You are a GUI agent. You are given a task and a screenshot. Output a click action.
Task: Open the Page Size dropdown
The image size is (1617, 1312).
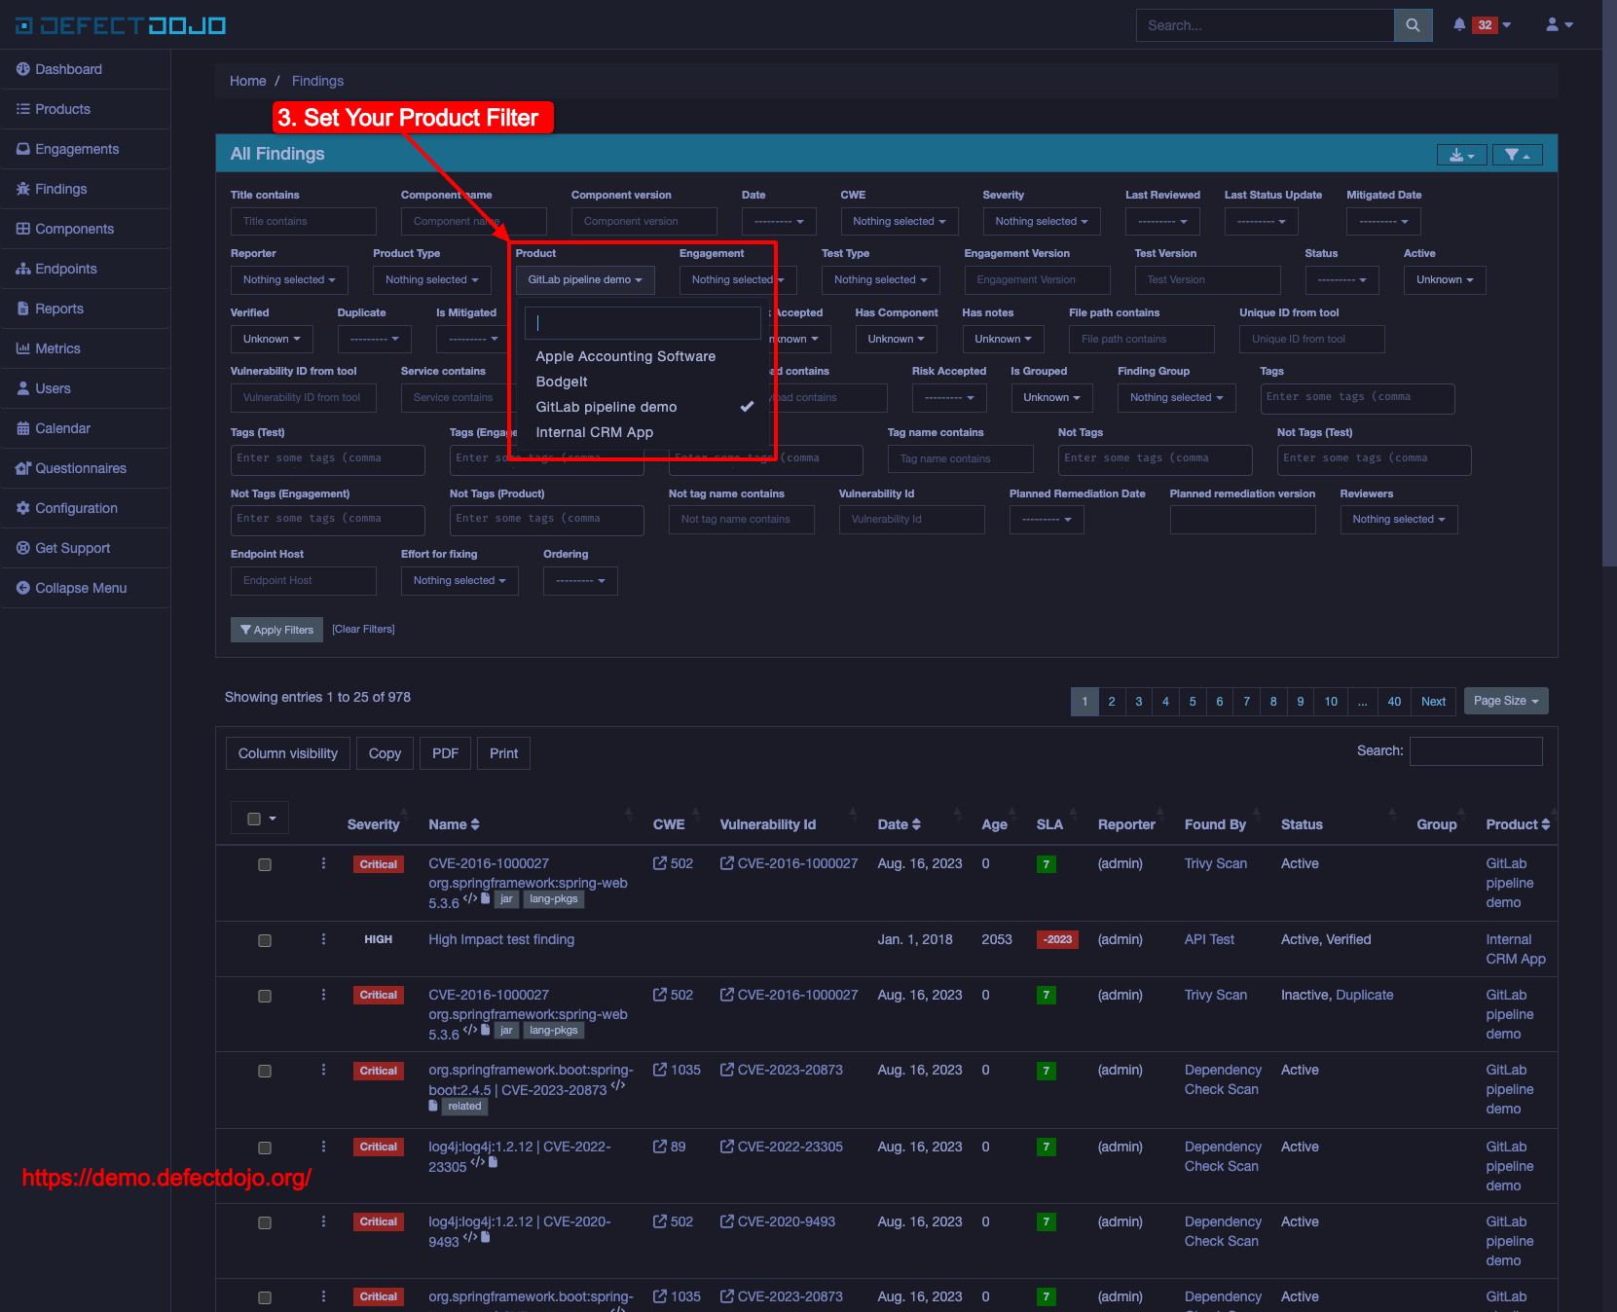(x=1506, y=701)
